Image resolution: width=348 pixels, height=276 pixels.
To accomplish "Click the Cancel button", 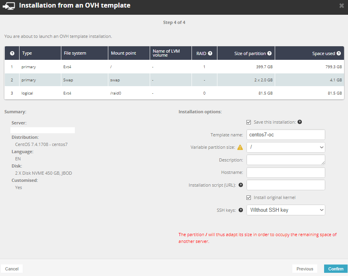I will pos(12,269).
